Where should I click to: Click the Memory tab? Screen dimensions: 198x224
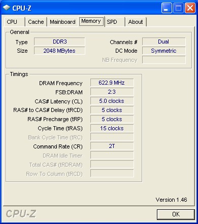coord(91,21)
